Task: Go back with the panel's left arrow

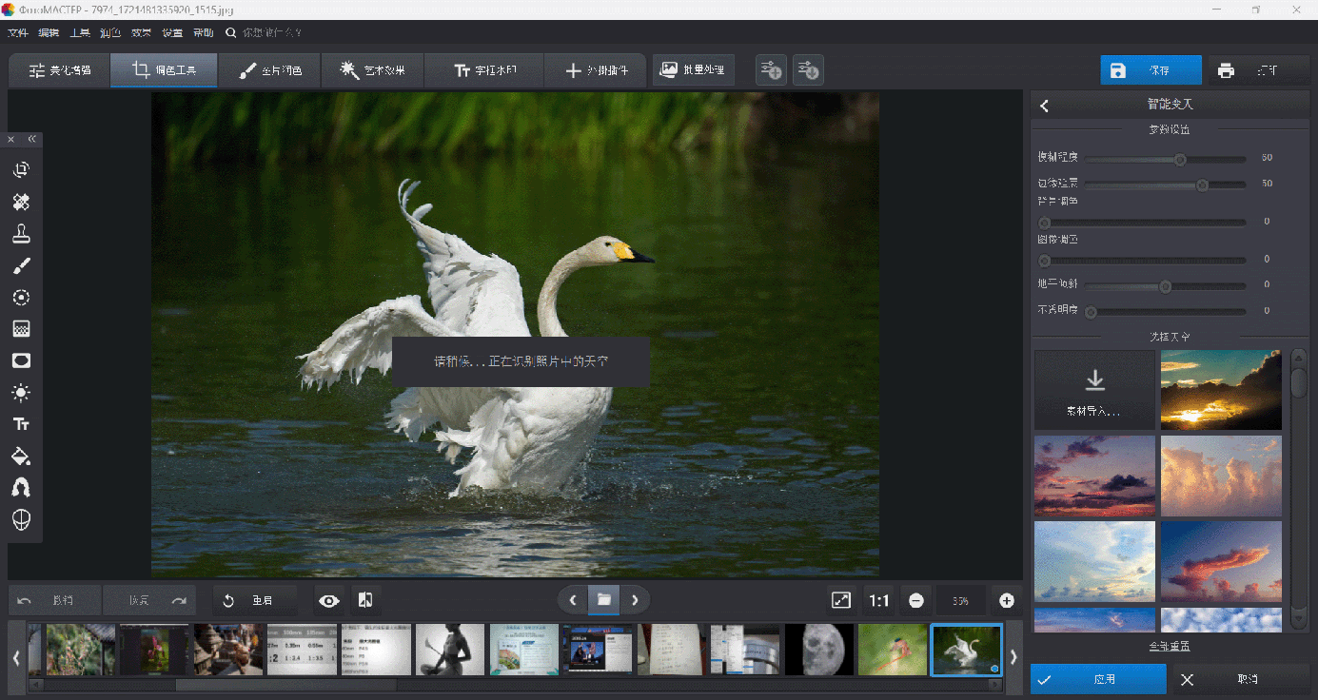Action: coord(1044,106)
